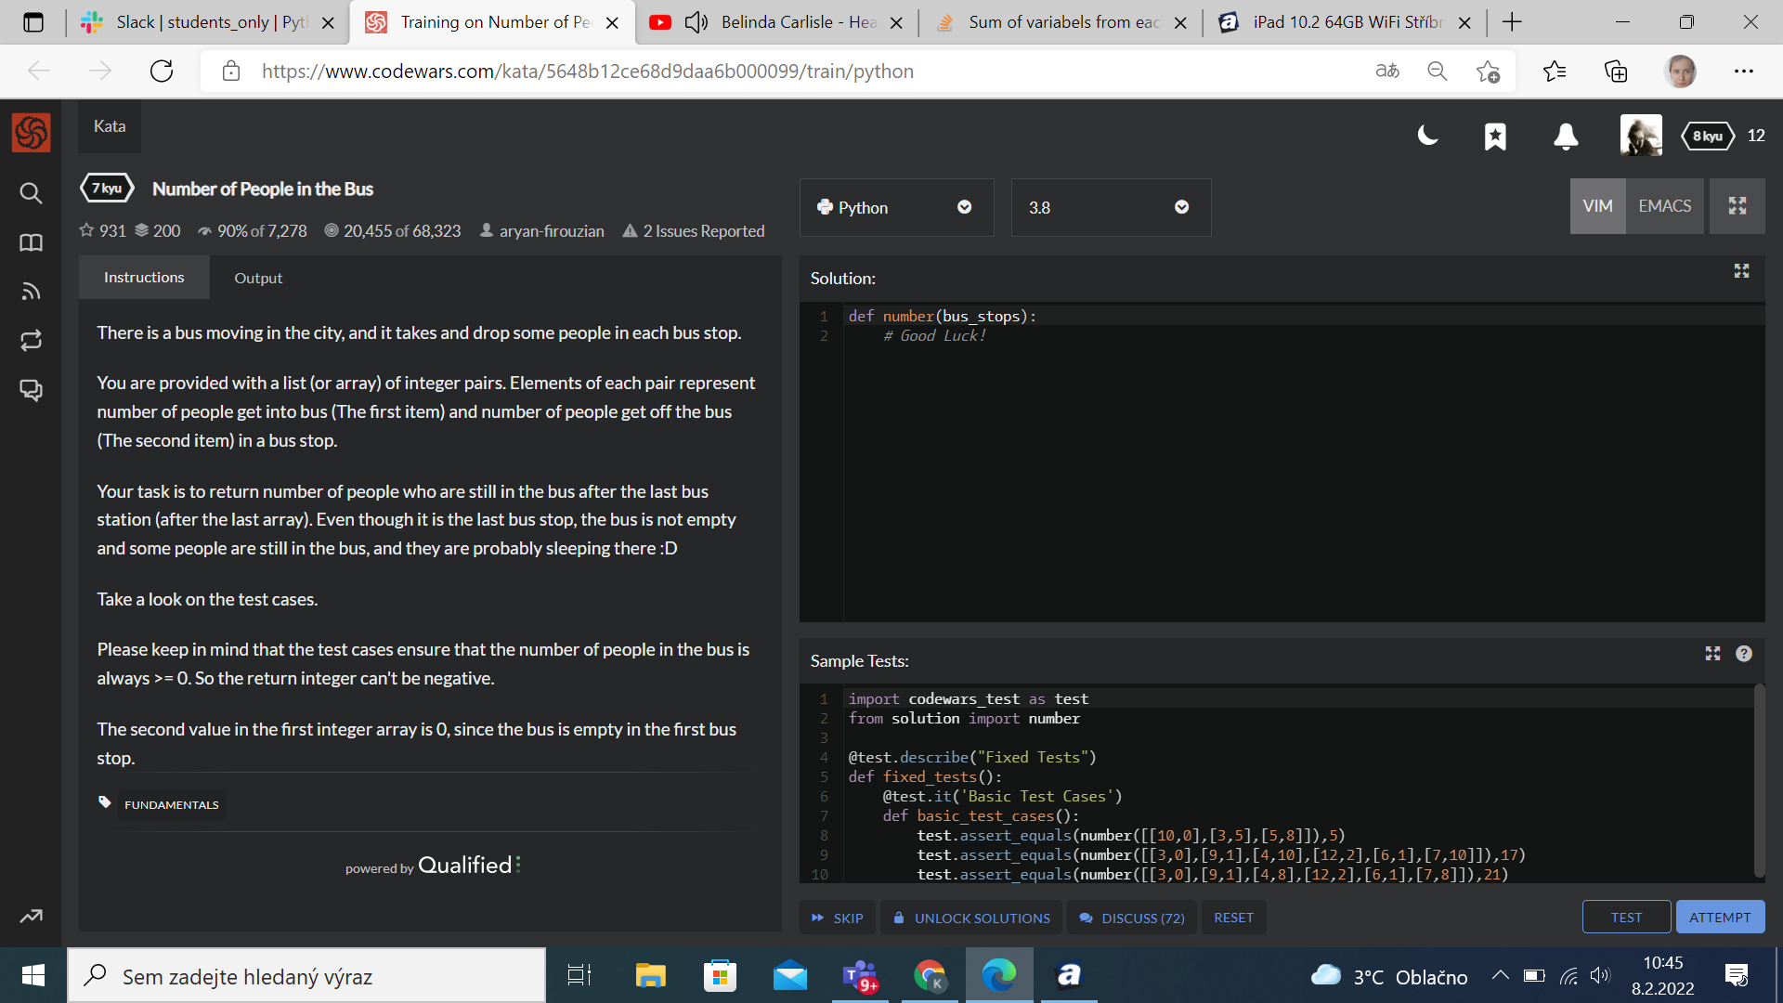This screenshot has width=1783, height=1003.
Task: Switch to the Output tab
Action: (x=258, y=278)
